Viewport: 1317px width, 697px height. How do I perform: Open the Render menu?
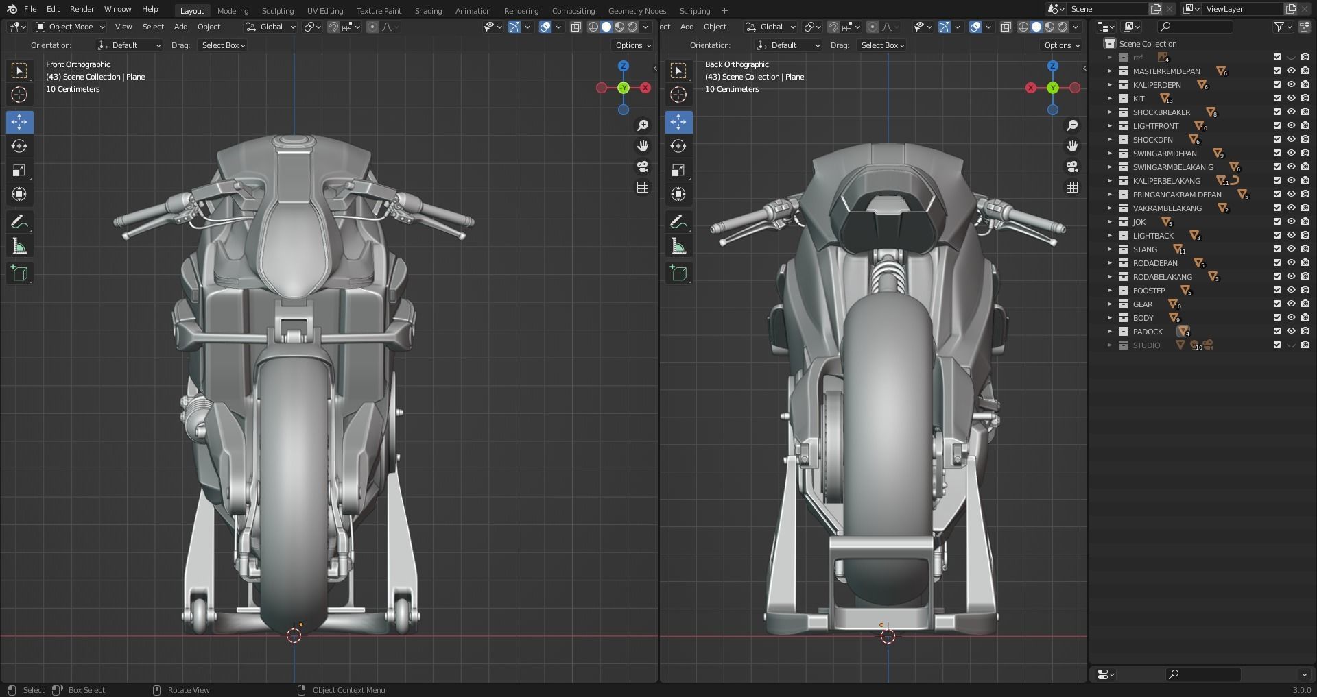pos(82,9)
